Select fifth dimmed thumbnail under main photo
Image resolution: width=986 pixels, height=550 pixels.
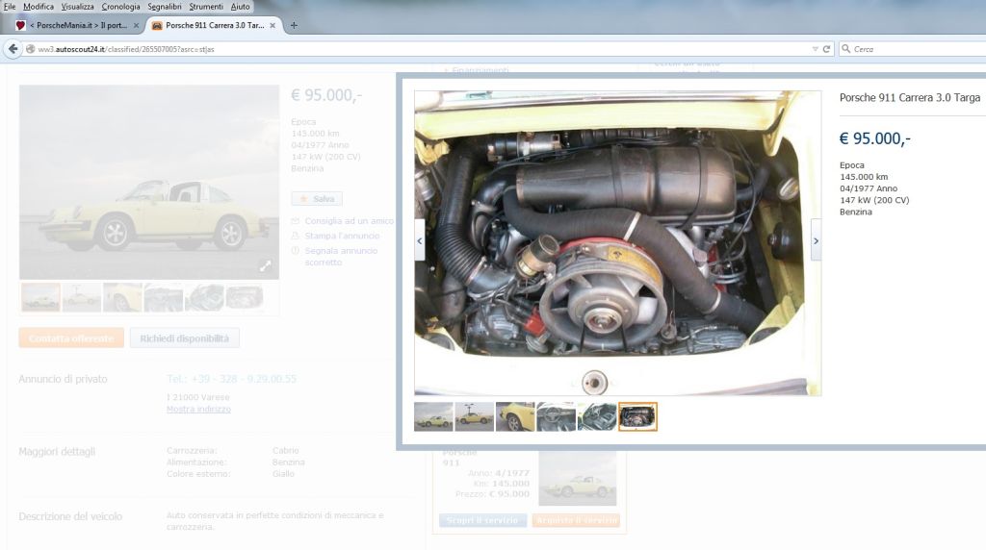[x=204, y=297]
